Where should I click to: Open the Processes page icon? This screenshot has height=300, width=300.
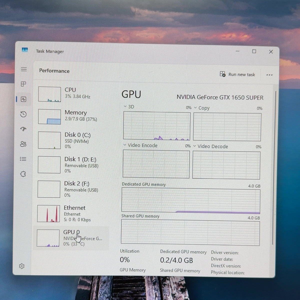pos(23,84)
